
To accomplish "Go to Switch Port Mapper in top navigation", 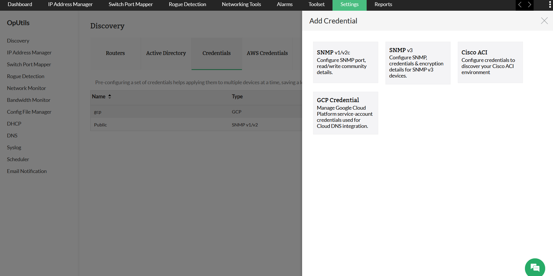I will [x=131, y=5].
